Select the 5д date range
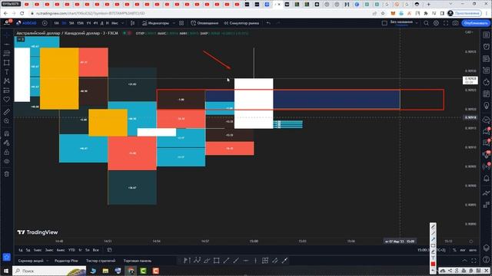 click(28, 250)
